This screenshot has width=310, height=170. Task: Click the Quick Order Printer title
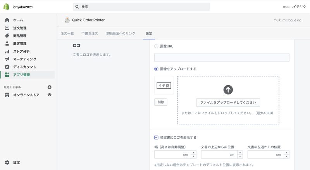[x=88, y=20]
